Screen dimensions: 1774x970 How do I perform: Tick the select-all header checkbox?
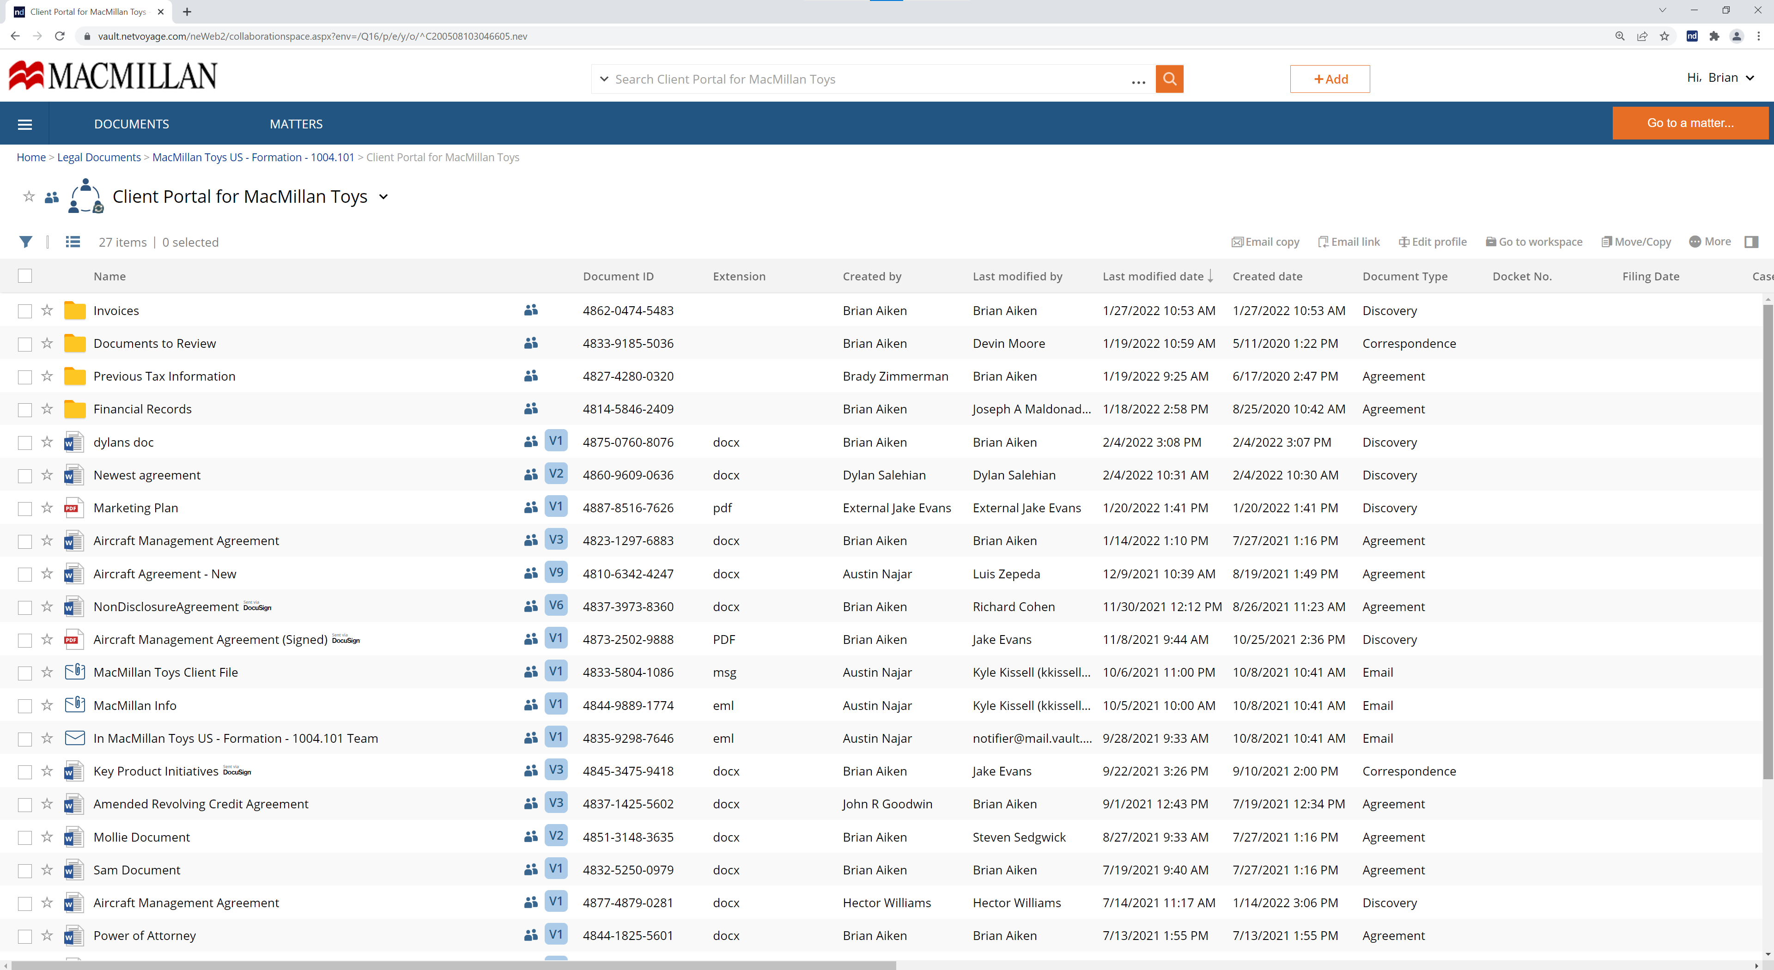(25, 276)
